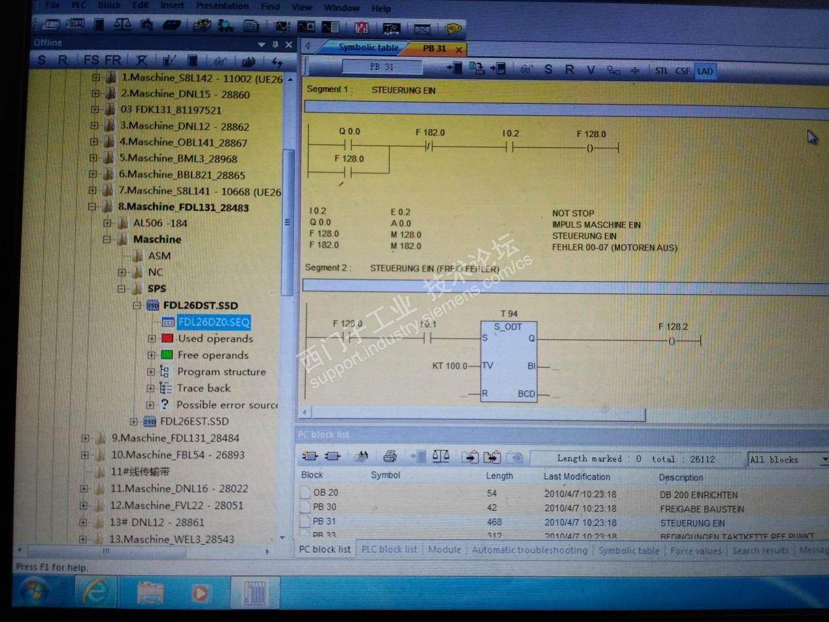Expand the FDL26EST.S5D file node
Viewport: 829px width, 622px height.
point(134,421)
